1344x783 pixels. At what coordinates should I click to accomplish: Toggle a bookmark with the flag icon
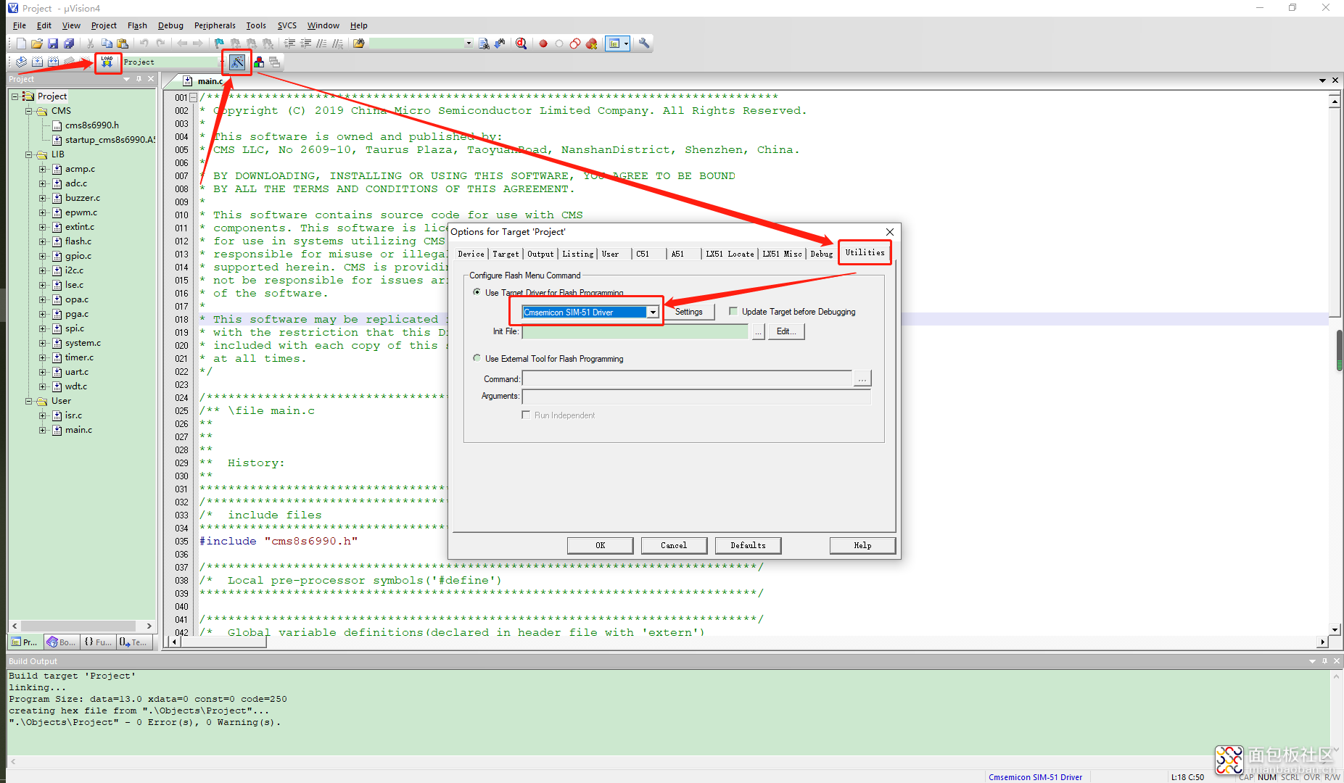pos(219,43)
